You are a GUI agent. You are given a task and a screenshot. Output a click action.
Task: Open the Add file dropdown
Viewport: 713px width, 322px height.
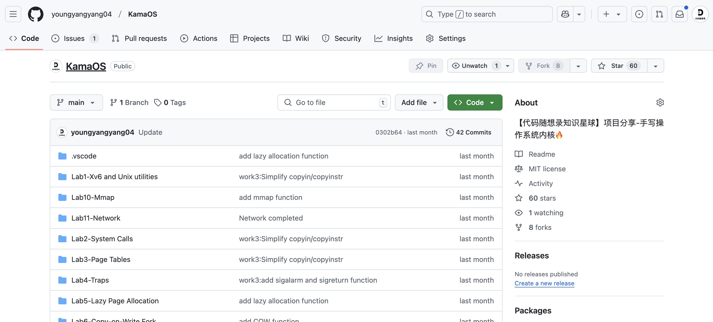coord(419,102)
